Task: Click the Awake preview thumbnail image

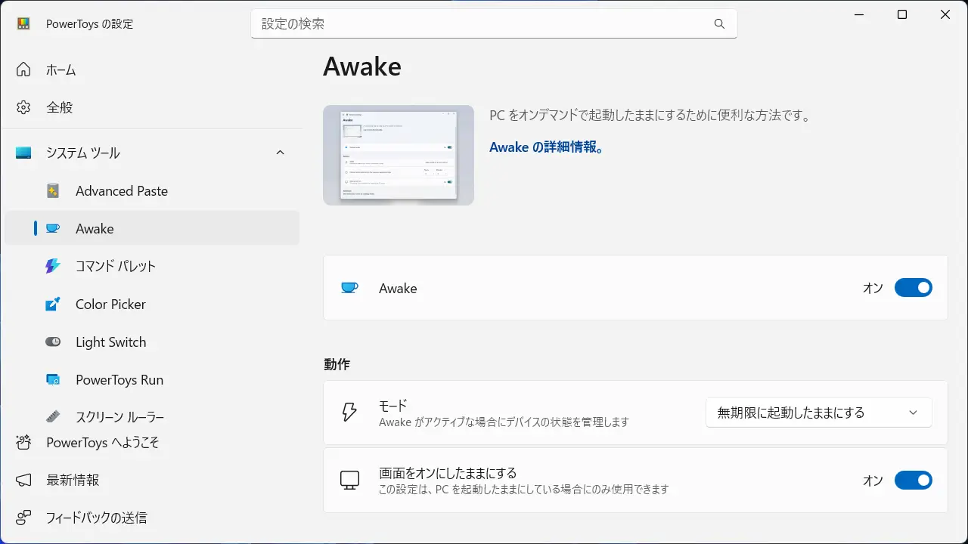Action: (399, 155)
